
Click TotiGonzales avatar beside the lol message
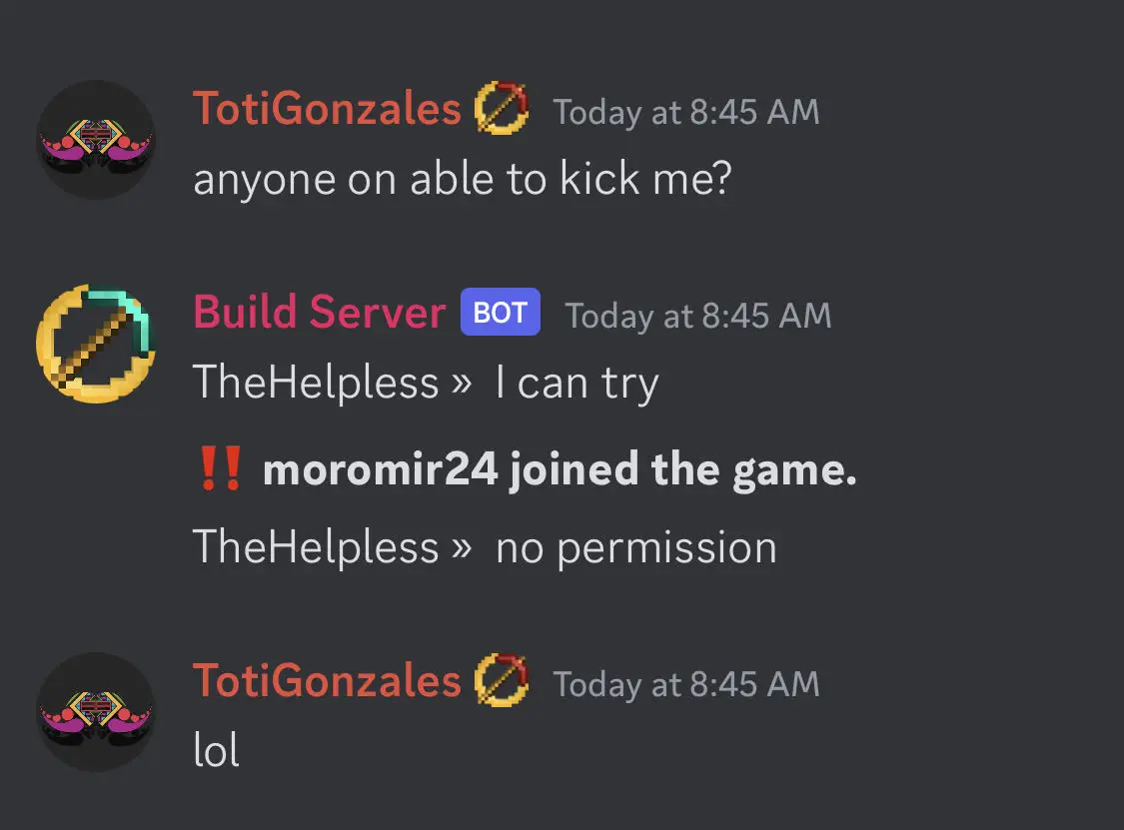click(95, 712)
